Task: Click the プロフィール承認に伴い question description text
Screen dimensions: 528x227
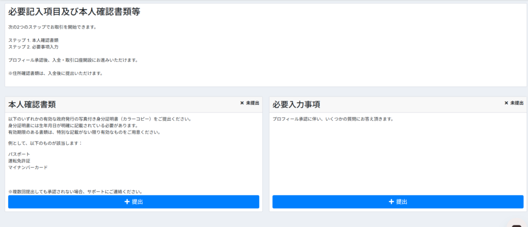Action: [x=333, y=119]
